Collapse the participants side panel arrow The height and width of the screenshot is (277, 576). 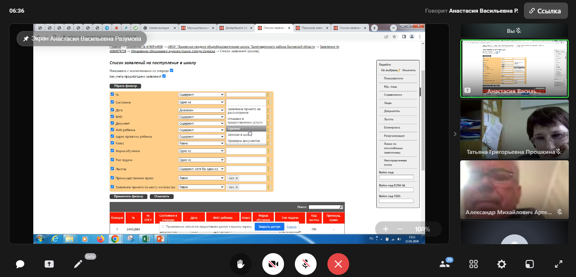tap(455, 134)
